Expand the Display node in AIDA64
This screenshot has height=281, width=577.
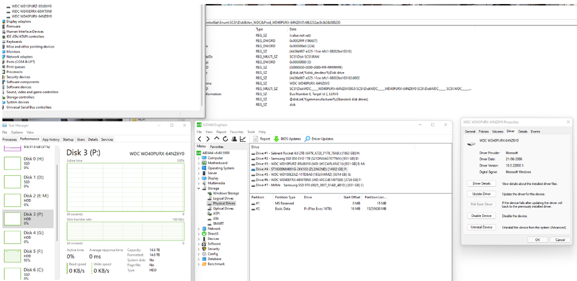(199, 178)
